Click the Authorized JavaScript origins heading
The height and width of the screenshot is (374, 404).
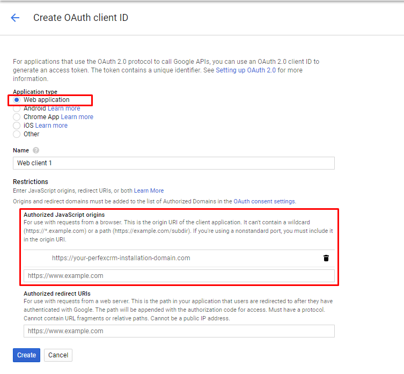(x=64, y=215)
